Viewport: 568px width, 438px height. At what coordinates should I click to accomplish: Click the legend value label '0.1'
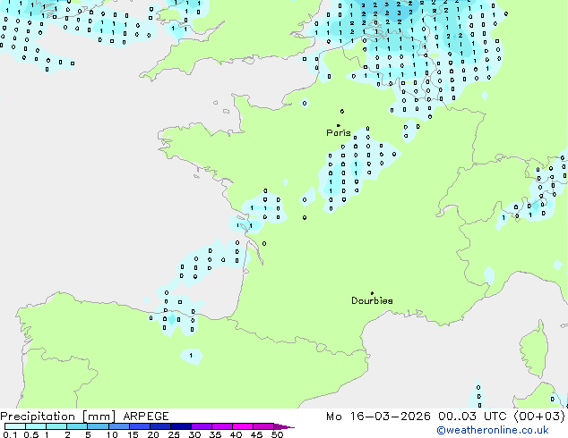pyautogui.click(x=10, y=434)
